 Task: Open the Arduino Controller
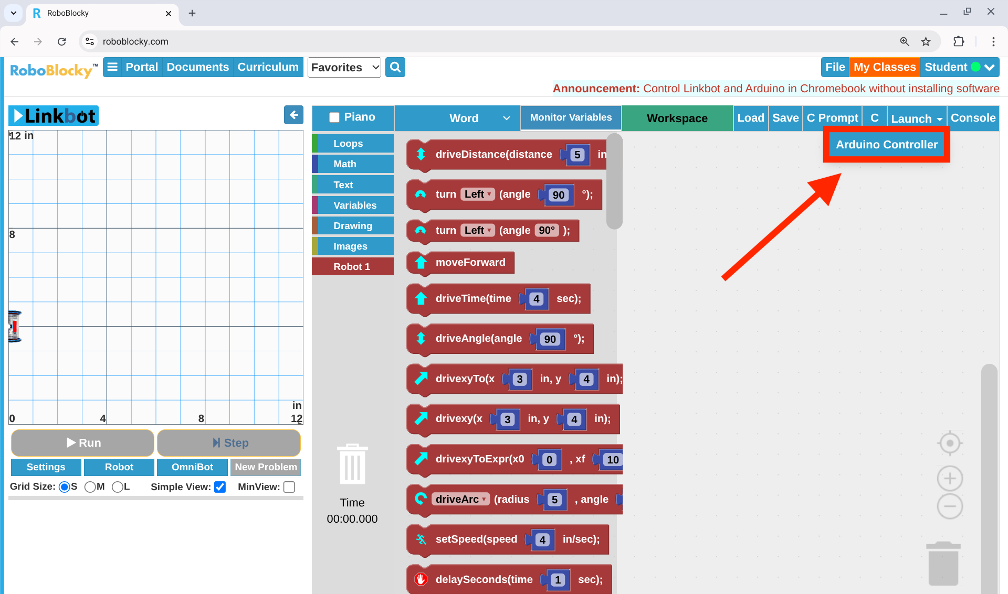coord(886,144)
